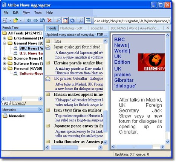
Task: Click open envelope icon of UK praises
Action: click(48, 79)
